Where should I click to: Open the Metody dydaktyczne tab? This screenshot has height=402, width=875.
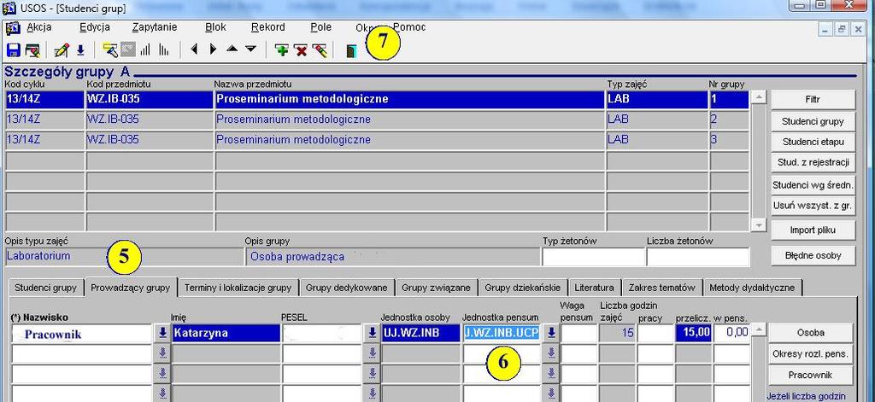tap(752, 288)
